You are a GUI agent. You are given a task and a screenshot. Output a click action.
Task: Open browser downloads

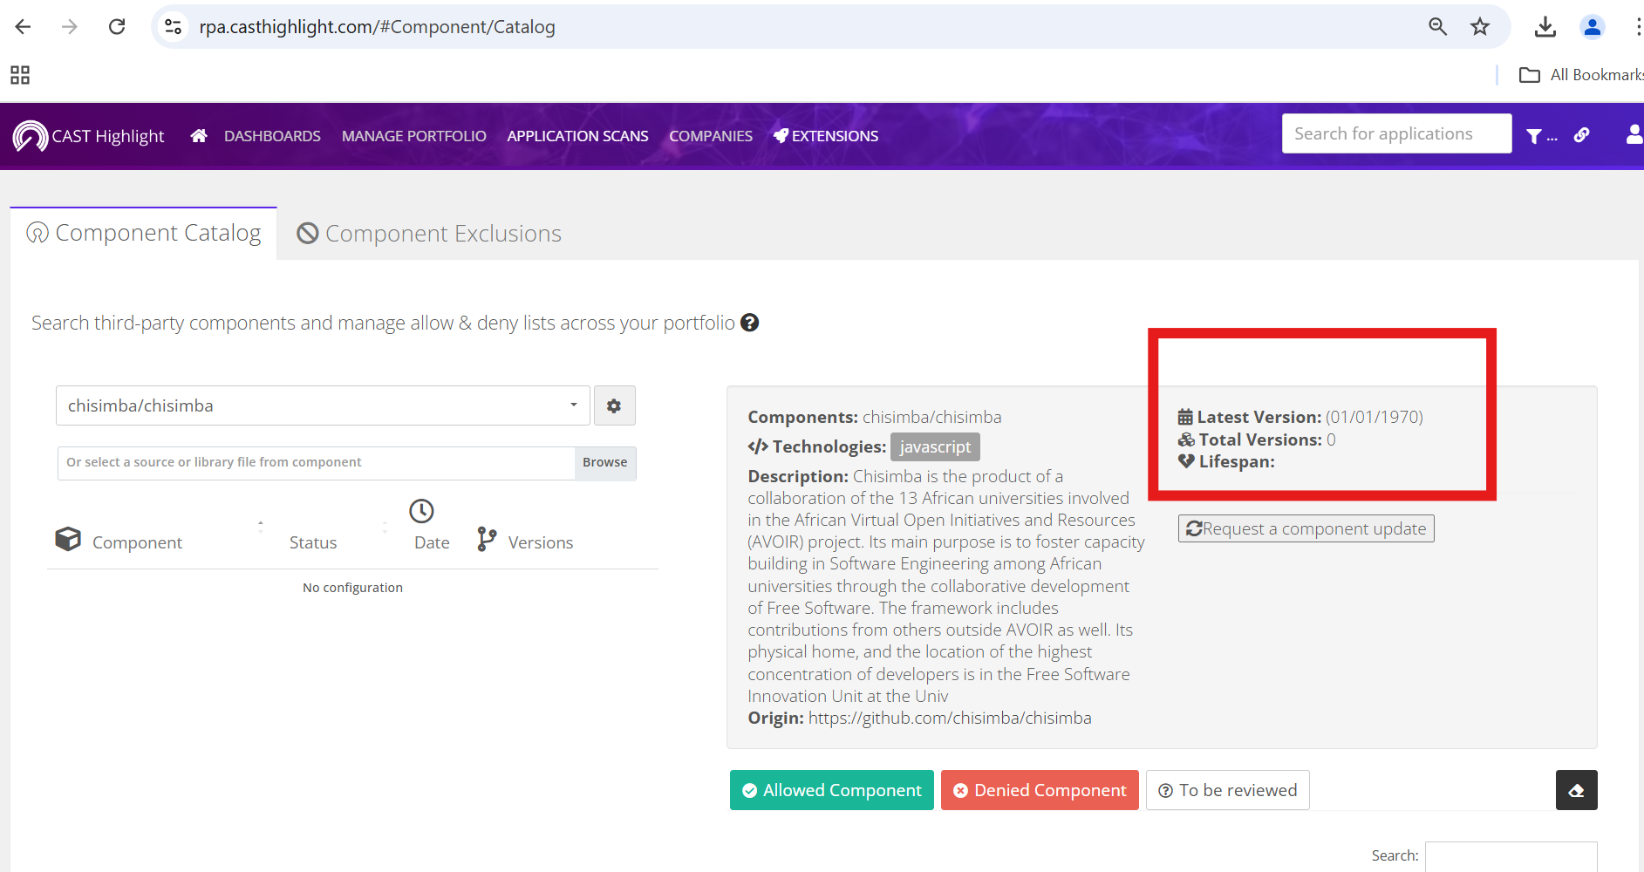point(1545,27)
